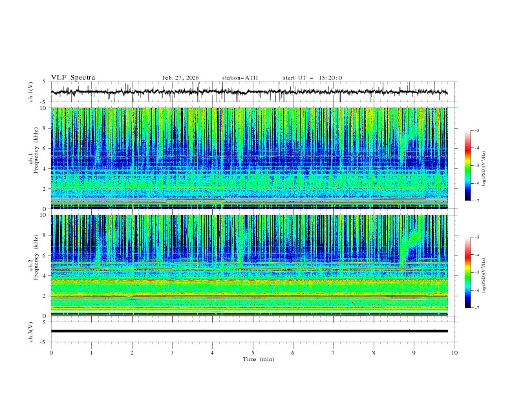This screenshot has height=396, width=512.
Task: Click the "3" tick on the Time axis
Action: 172,353
